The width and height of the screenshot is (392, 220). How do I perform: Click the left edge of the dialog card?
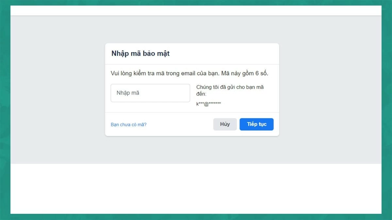(106, 90)
